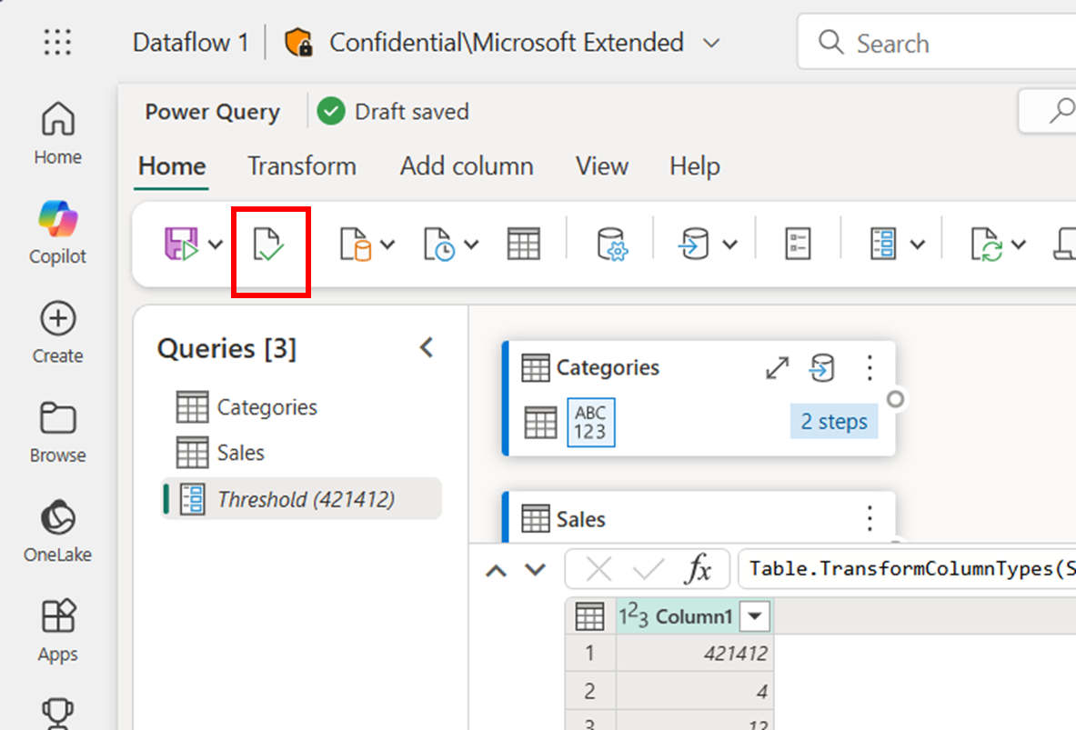This screenshot has width=1076, height=730.
Task: Collapse the Queries pane
Action: (x=427, y=347)
